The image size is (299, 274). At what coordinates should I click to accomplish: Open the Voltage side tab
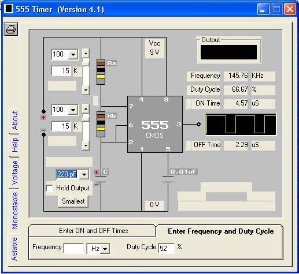15,172
